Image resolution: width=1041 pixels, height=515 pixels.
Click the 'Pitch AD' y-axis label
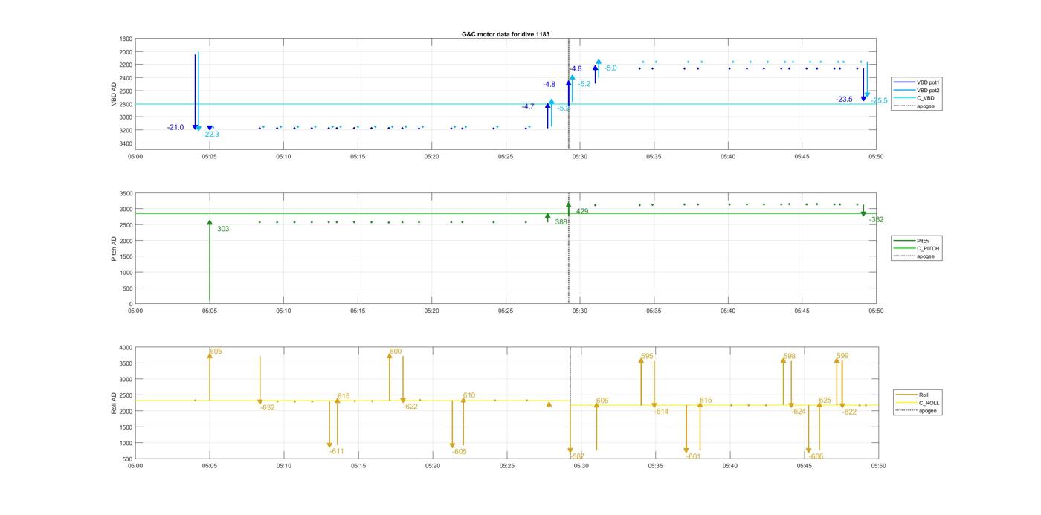(x=115, y=248)
